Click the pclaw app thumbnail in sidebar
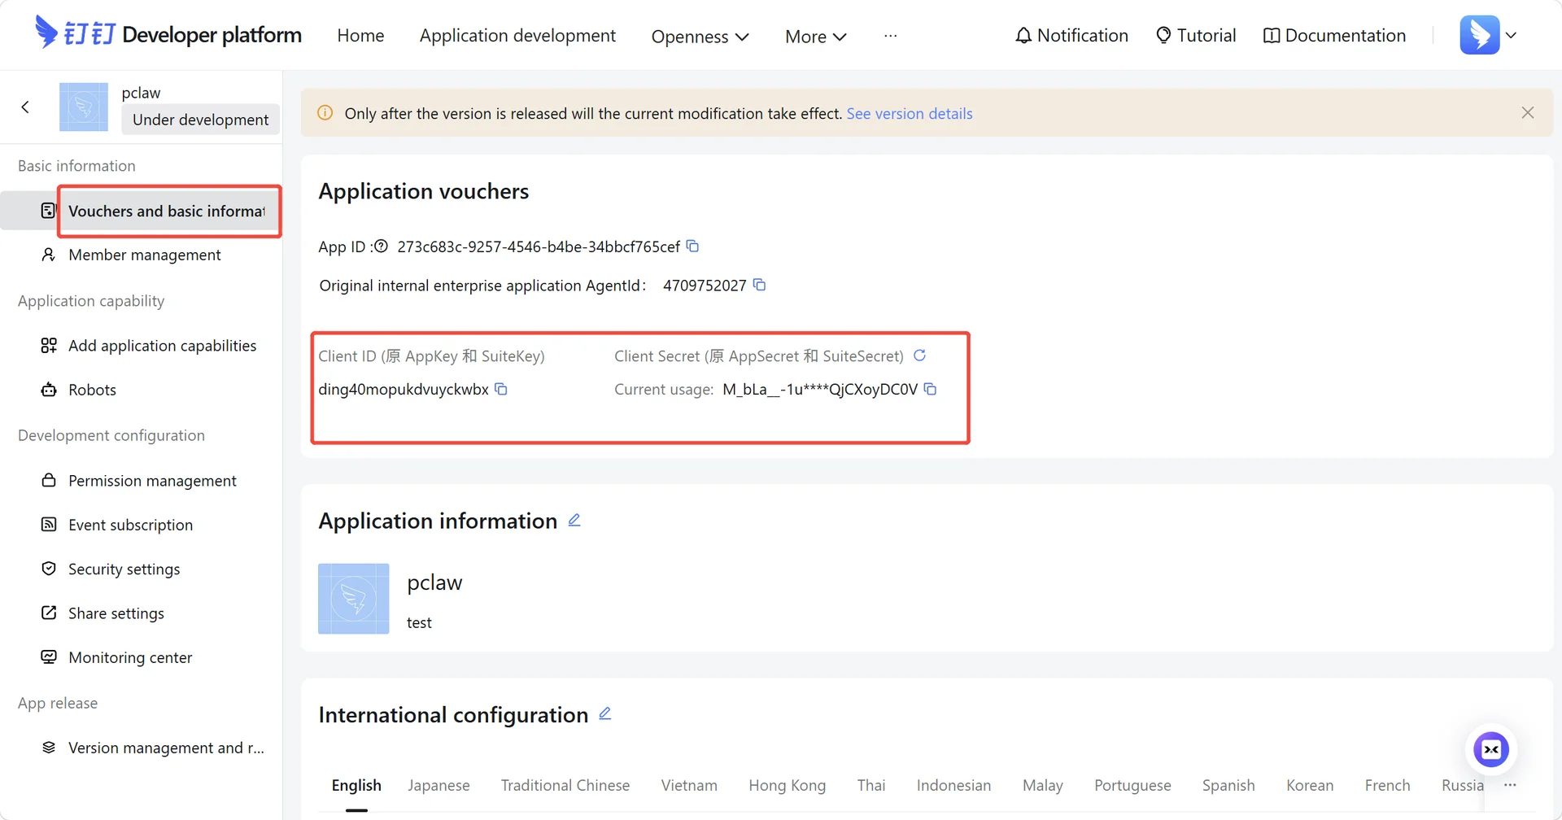1562x820 pixels. (84, 107)
